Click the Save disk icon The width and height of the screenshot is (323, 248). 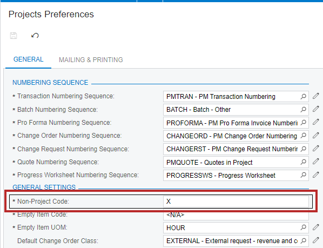pos(14,36)
